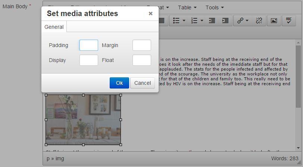
Task: Click the 'Margin' label
Action: (x=110, y=45)
